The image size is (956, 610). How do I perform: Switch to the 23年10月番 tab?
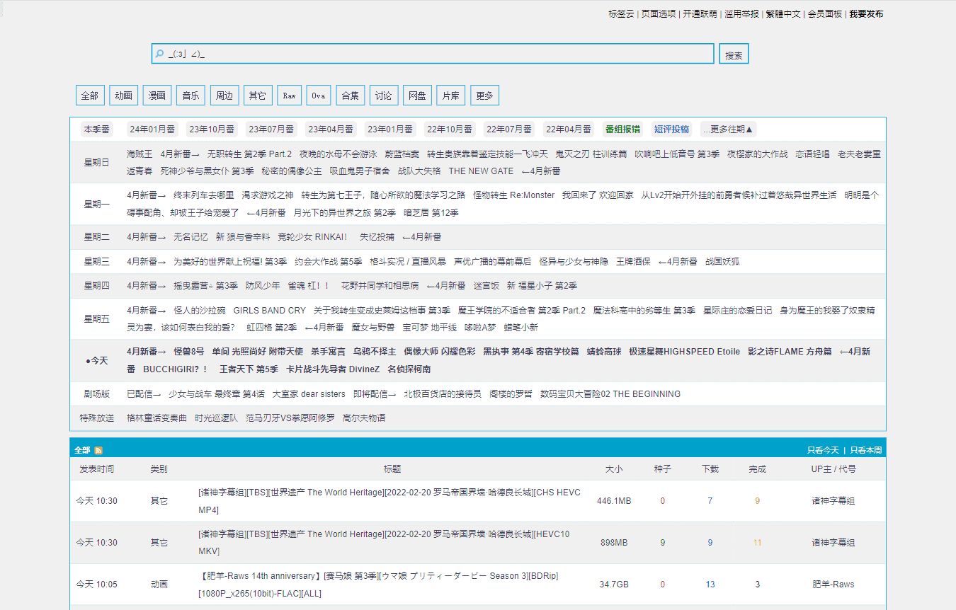[x=212, y=130]
